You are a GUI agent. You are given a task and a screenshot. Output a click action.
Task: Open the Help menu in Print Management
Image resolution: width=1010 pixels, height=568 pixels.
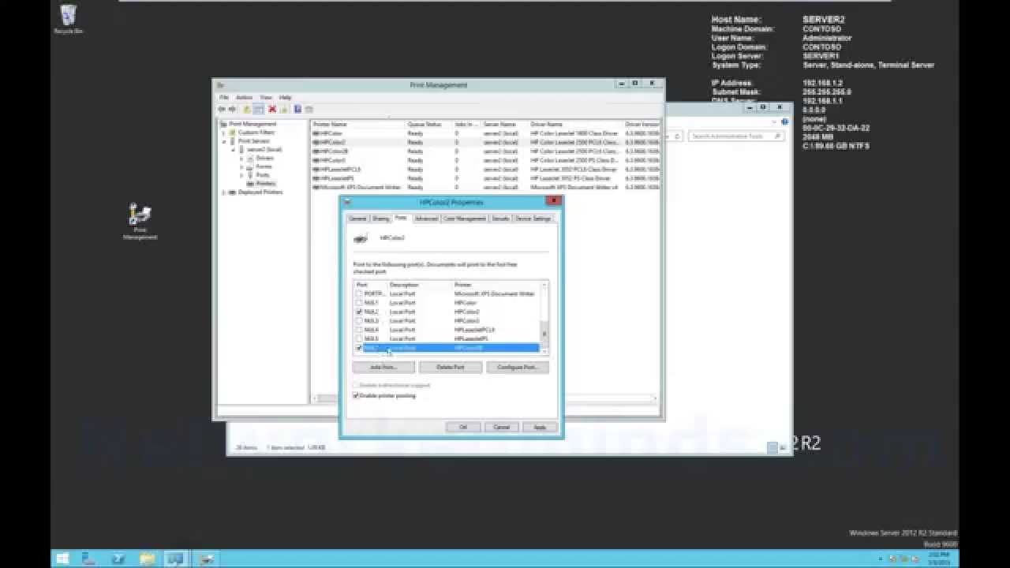(x=285, y=97)
